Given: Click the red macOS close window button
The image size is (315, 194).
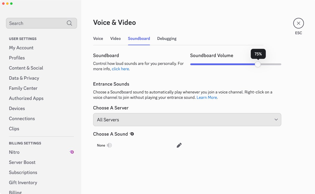Looking at the screenshot, I should pyautogui.click(x=3, y=3).
